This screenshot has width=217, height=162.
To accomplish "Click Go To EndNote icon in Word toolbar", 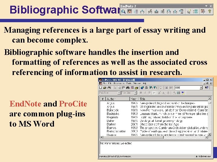I will (130, 12).
